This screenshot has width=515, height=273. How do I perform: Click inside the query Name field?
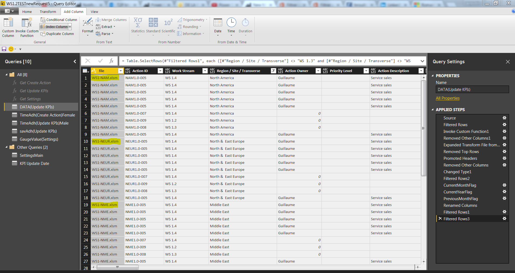(x=472, y=90)
